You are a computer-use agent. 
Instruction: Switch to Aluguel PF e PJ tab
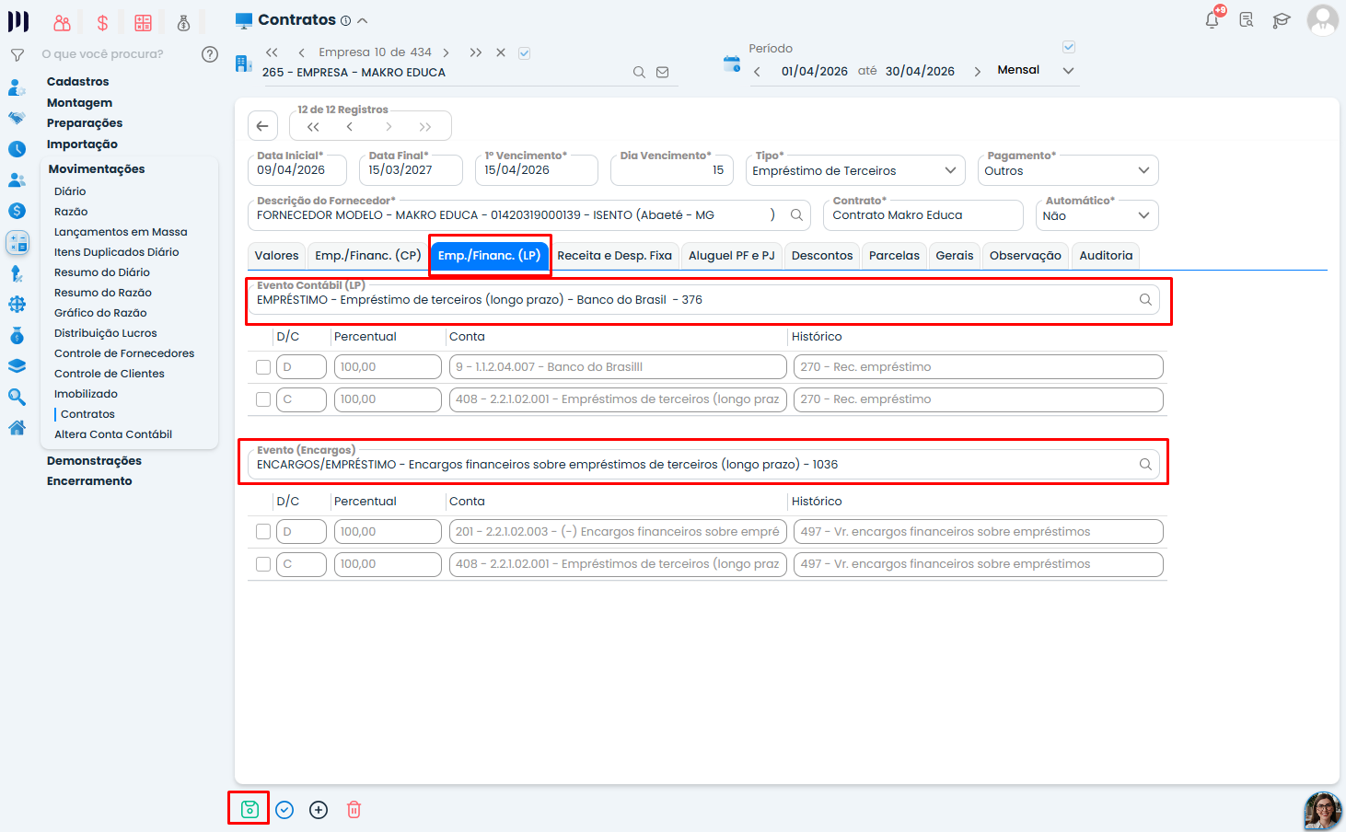[x=732, y=256]
